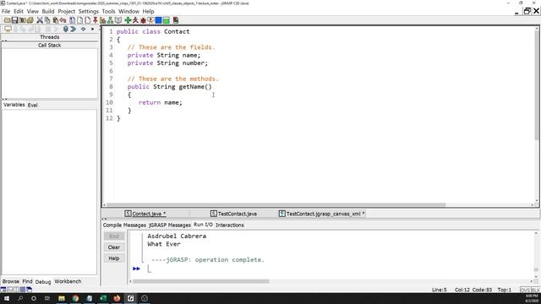Compile the file with the green plus icon
541x304 pixels.
click(128, 20)
